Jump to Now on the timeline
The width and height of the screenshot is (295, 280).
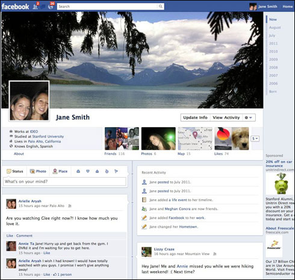(273, 19)
